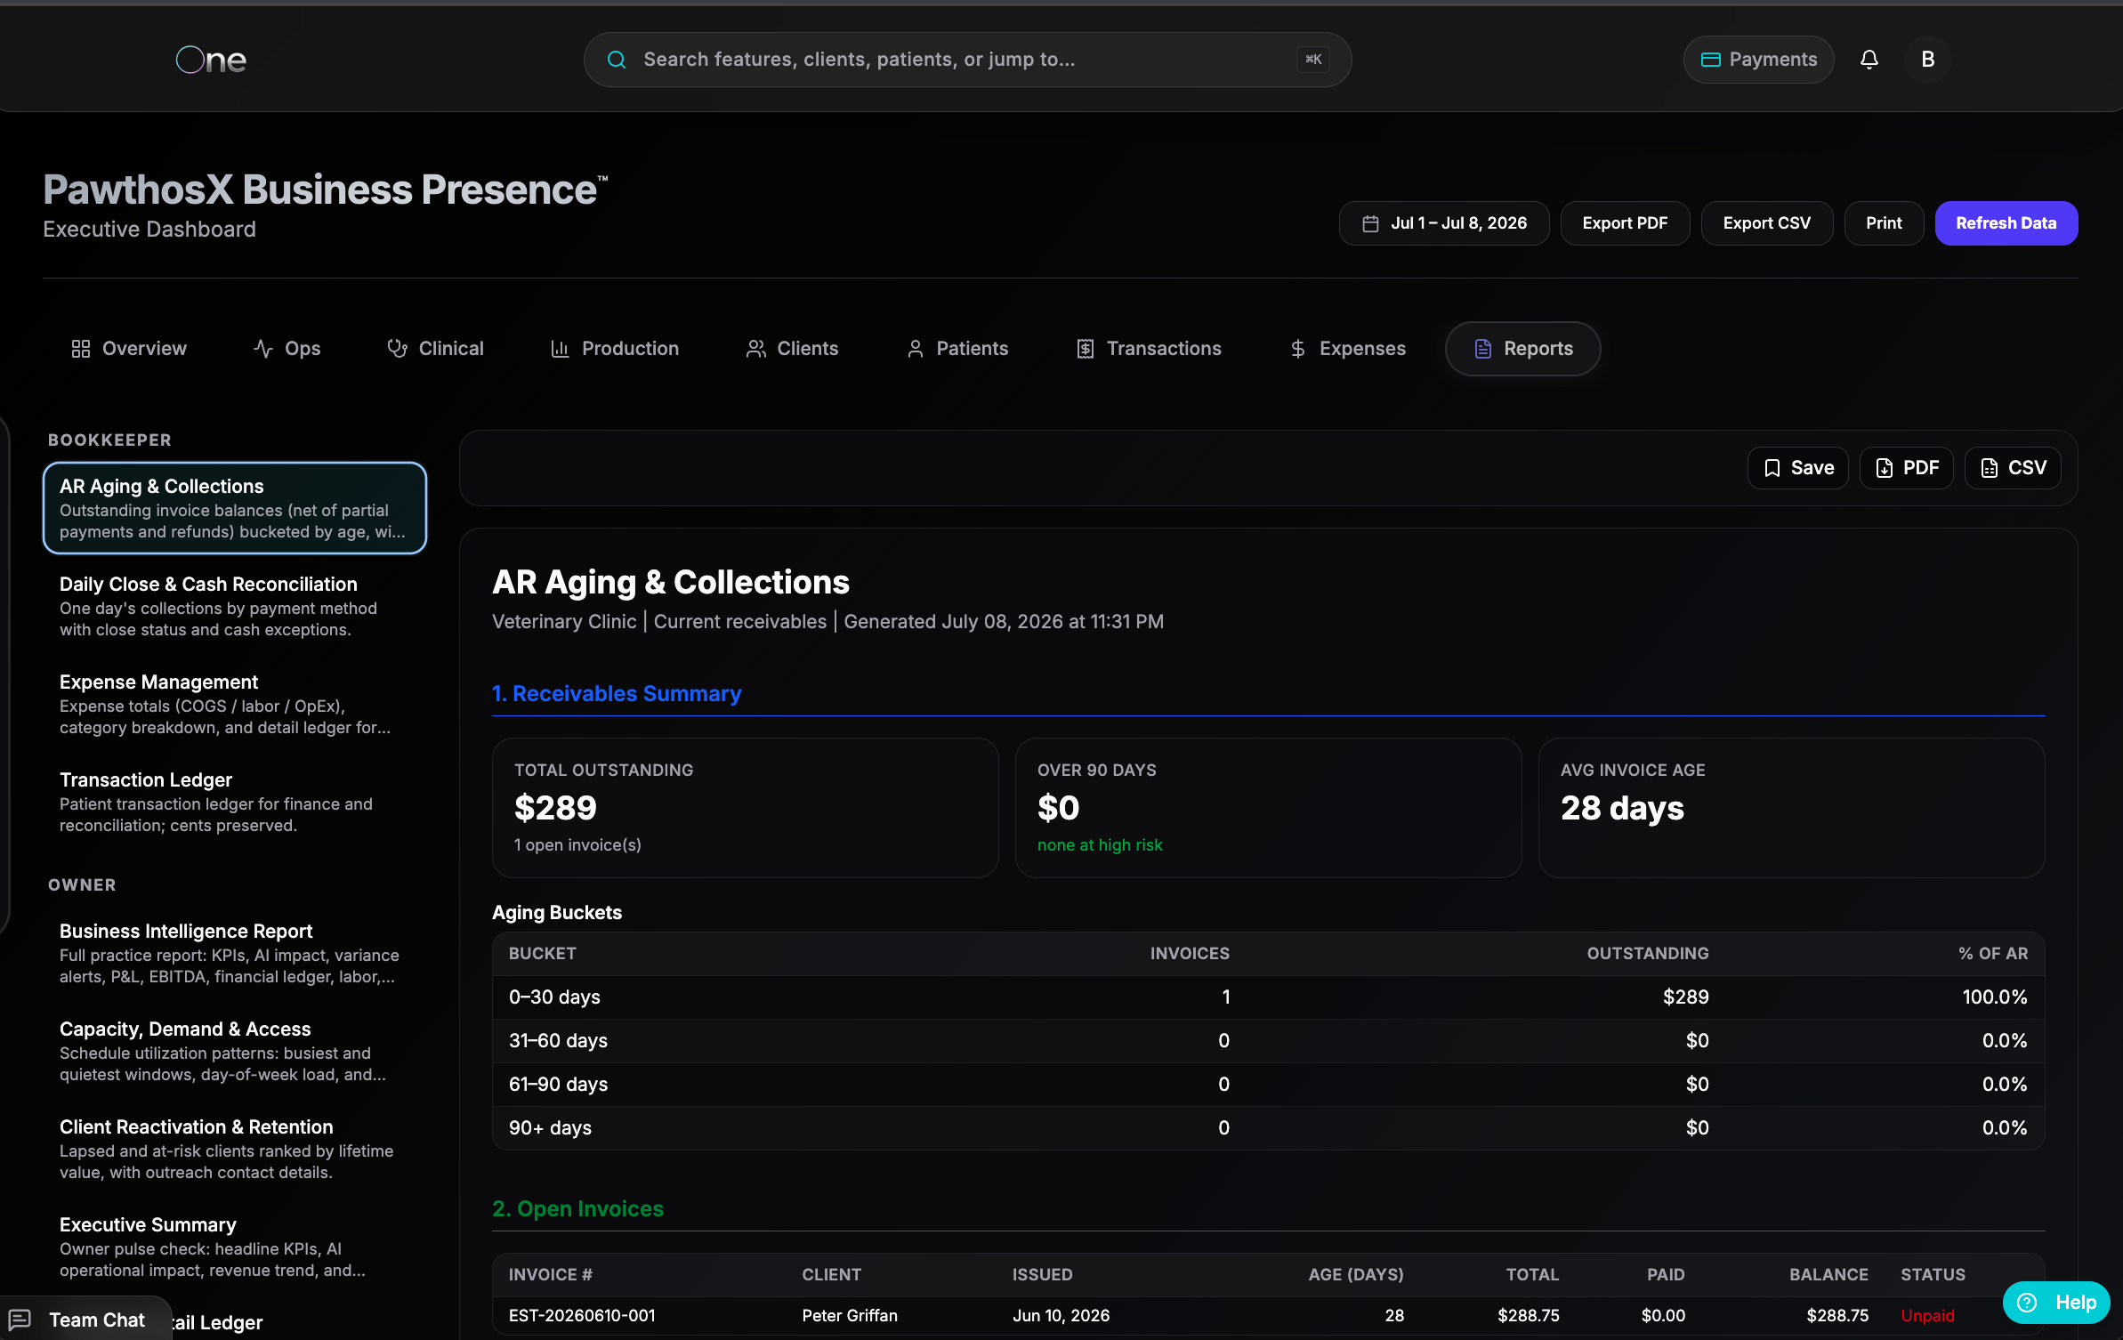Click the Clinical stethoscope icon
The width and height of the screenshot is (2123, 1340).
pos(397,349)
